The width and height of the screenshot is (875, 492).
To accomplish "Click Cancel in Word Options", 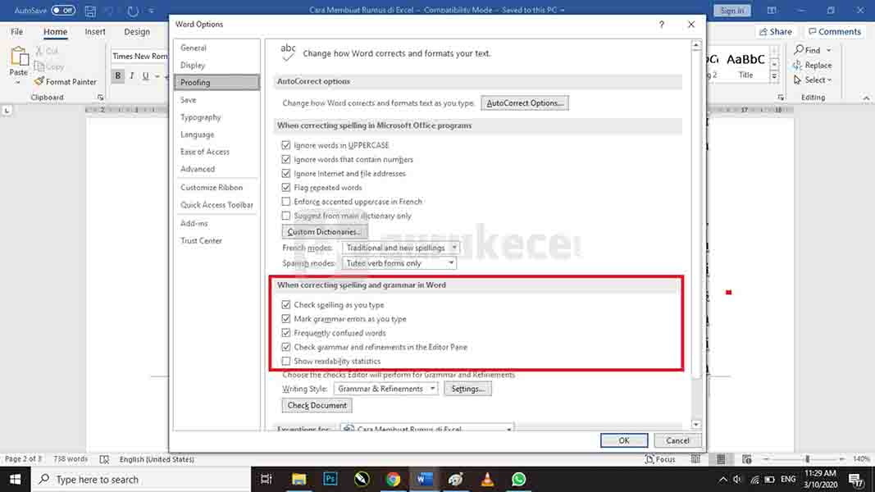I will 677,440.
